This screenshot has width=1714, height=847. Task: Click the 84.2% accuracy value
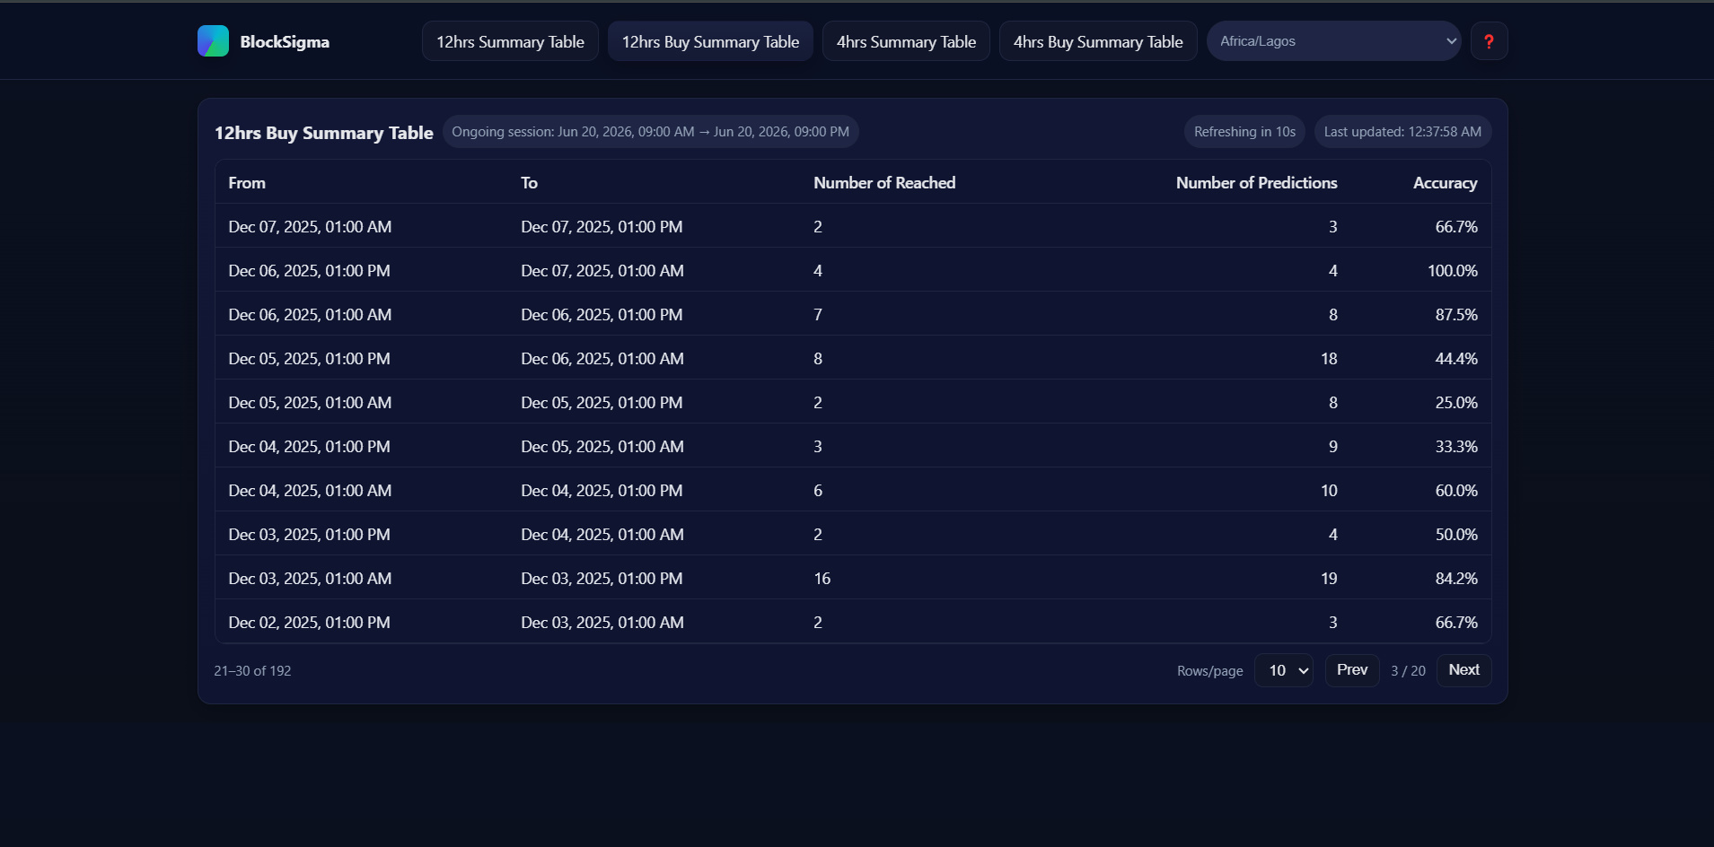[x=1455, y=579]
